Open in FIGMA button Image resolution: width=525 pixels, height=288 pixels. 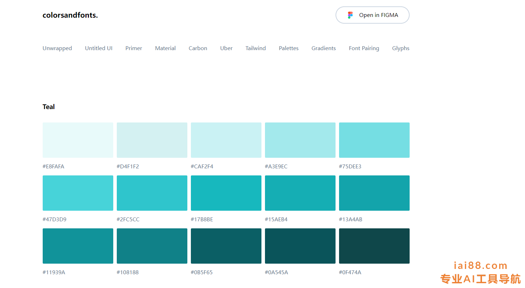tap(372, 15)
